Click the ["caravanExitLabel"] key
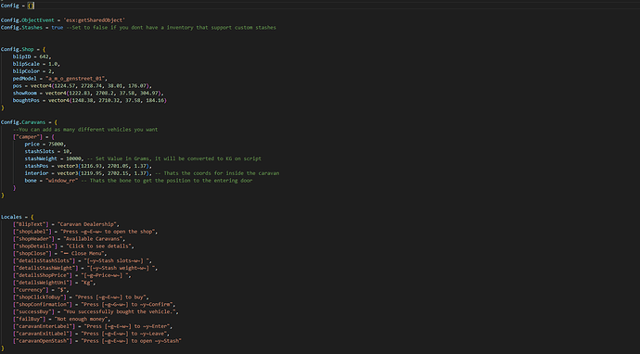This screenshot has width=640, height=354. pos(43,334)
